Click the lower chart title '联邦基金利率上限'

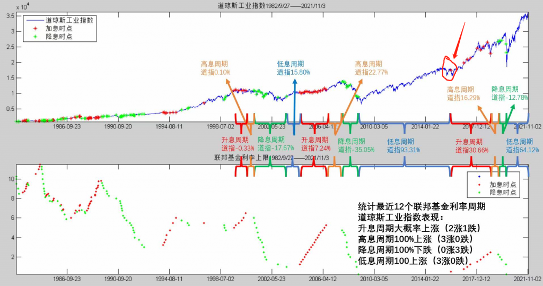(241, 158)
